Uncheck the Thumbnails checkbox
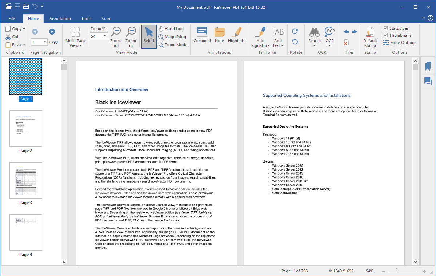 (386, 35)
